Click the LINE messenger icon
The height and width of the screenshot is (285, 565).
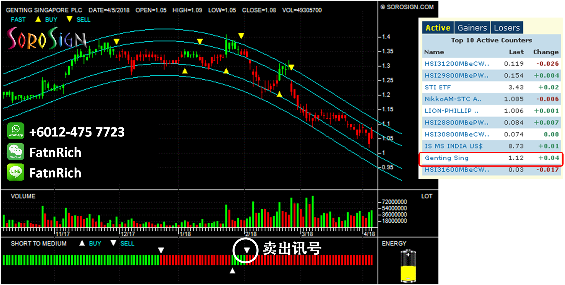click(x=16, y=172)
